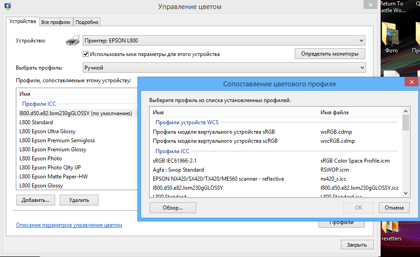This screenshot has width=420, height=257.
Task: Click the partially hidden Профили button
Action: click(341, 224)
